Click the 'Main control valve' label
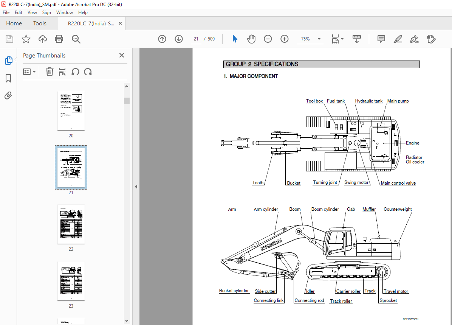This screenshot has height=325, width=452. click(x=398, y=183)
